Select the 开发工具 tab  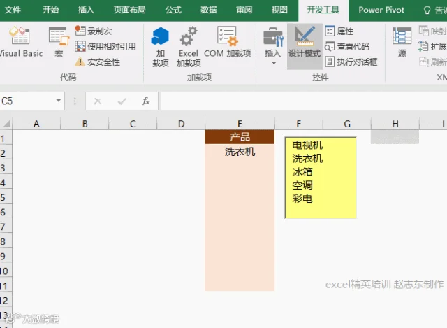(323, 10)
